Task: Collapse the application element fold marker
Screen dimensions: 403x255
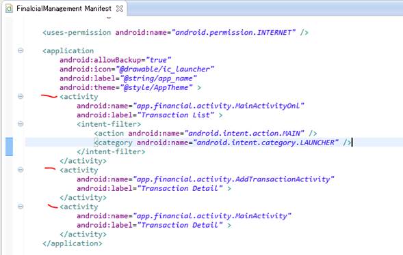Action: [x=21, y=50]
